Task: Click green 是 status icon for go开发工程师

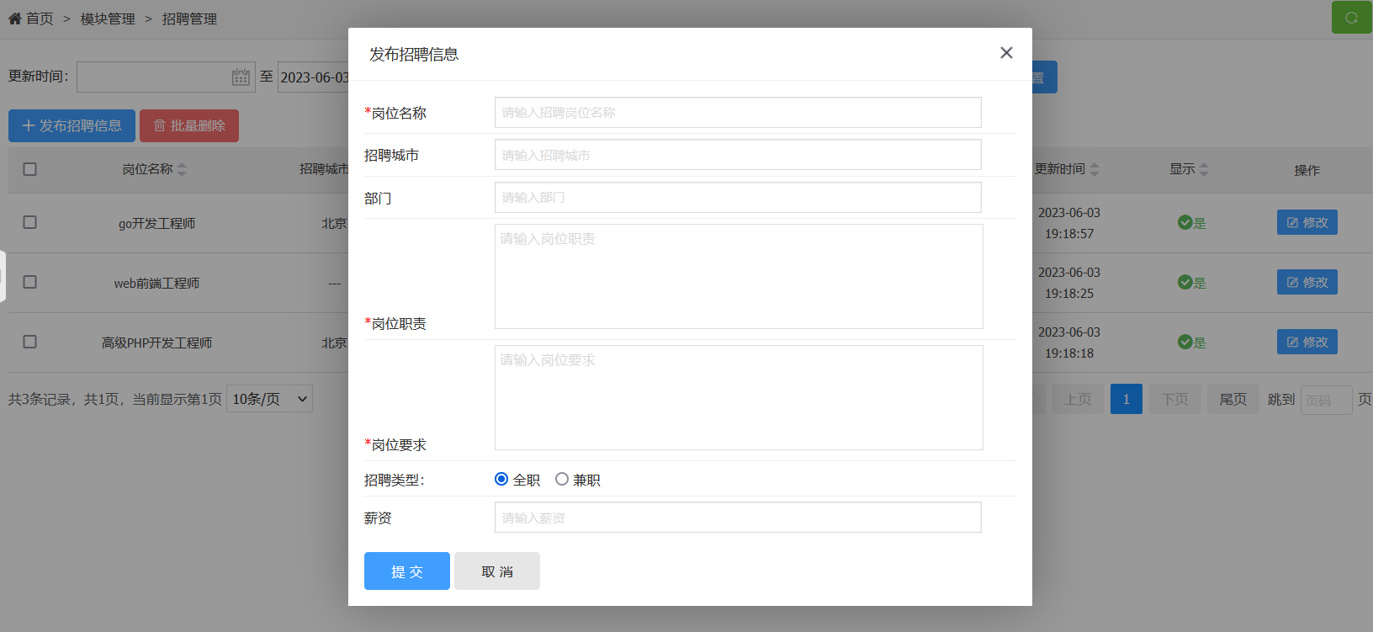Action: pos(1185,223)
